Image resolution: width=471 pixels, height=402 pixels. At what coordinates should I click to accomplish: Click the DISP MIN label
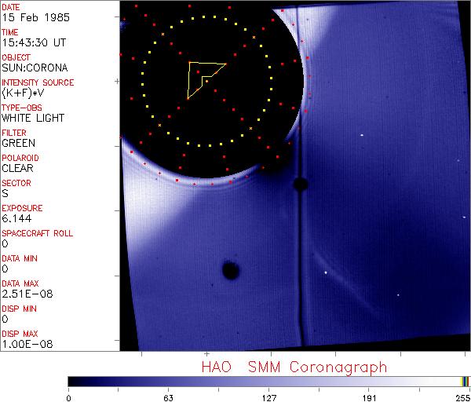tap(19, 309)
